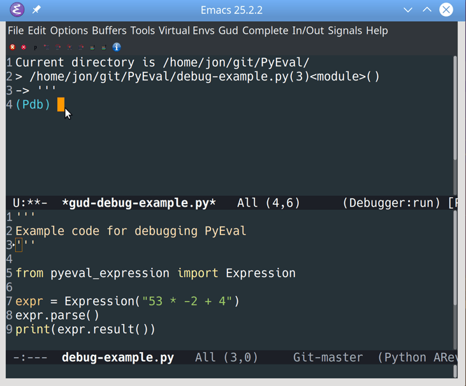Click the (Debugger:run) mode indicator

tap(391, 203)
